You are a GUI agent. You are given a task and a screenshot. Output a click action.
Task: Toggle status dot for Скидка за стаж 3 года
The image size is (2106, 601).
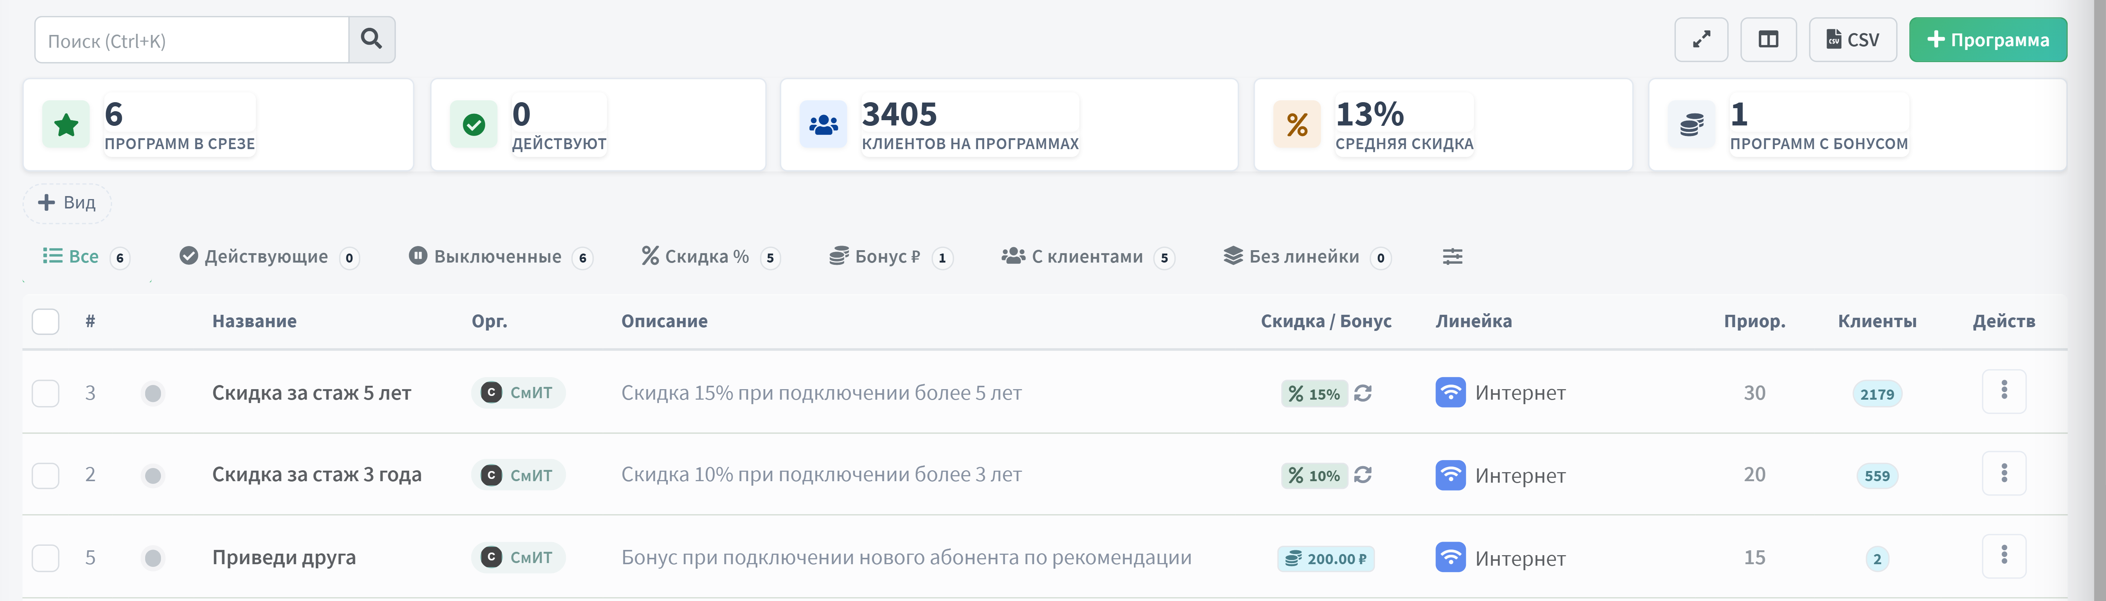click(x=153, y=475)
